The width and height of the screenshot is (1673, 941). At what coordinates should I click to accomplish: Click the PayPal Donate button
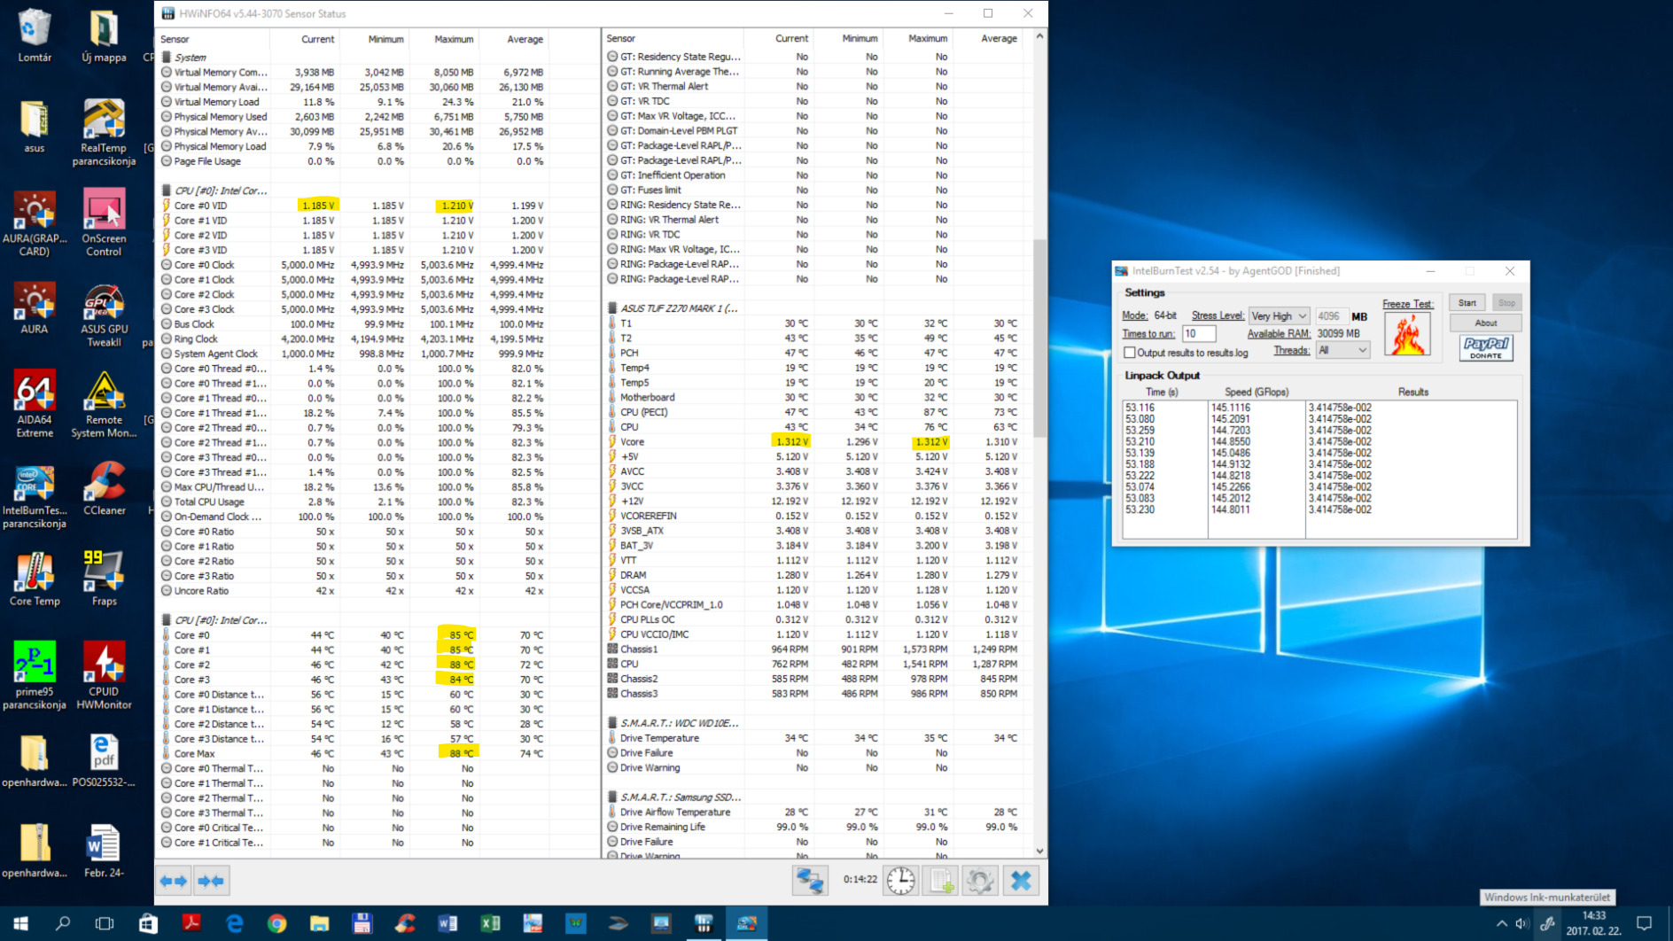[x=1486, y=347]
